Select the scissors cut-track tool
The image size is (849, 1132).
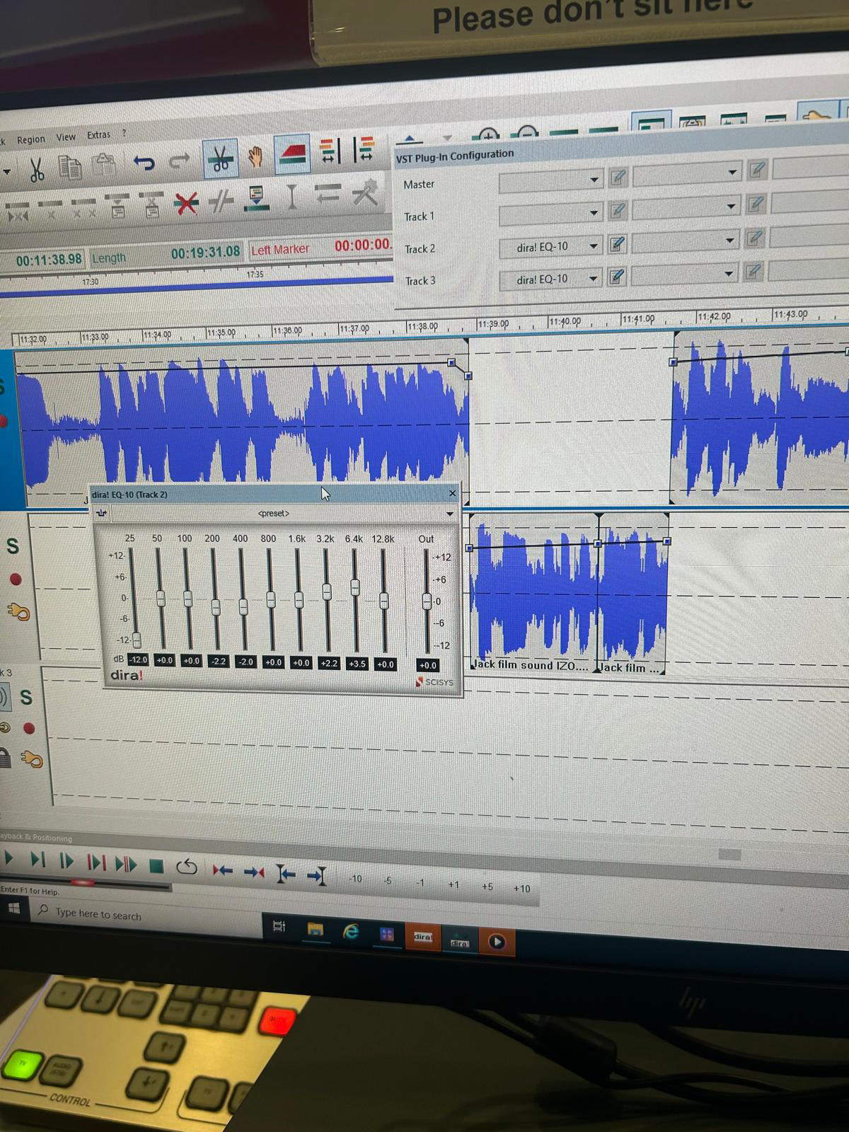click(220, 158)
